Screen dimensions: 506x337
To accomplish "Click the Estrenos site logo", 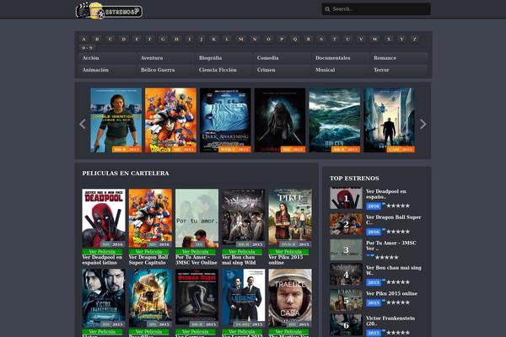I will click(x=109, y=11).
